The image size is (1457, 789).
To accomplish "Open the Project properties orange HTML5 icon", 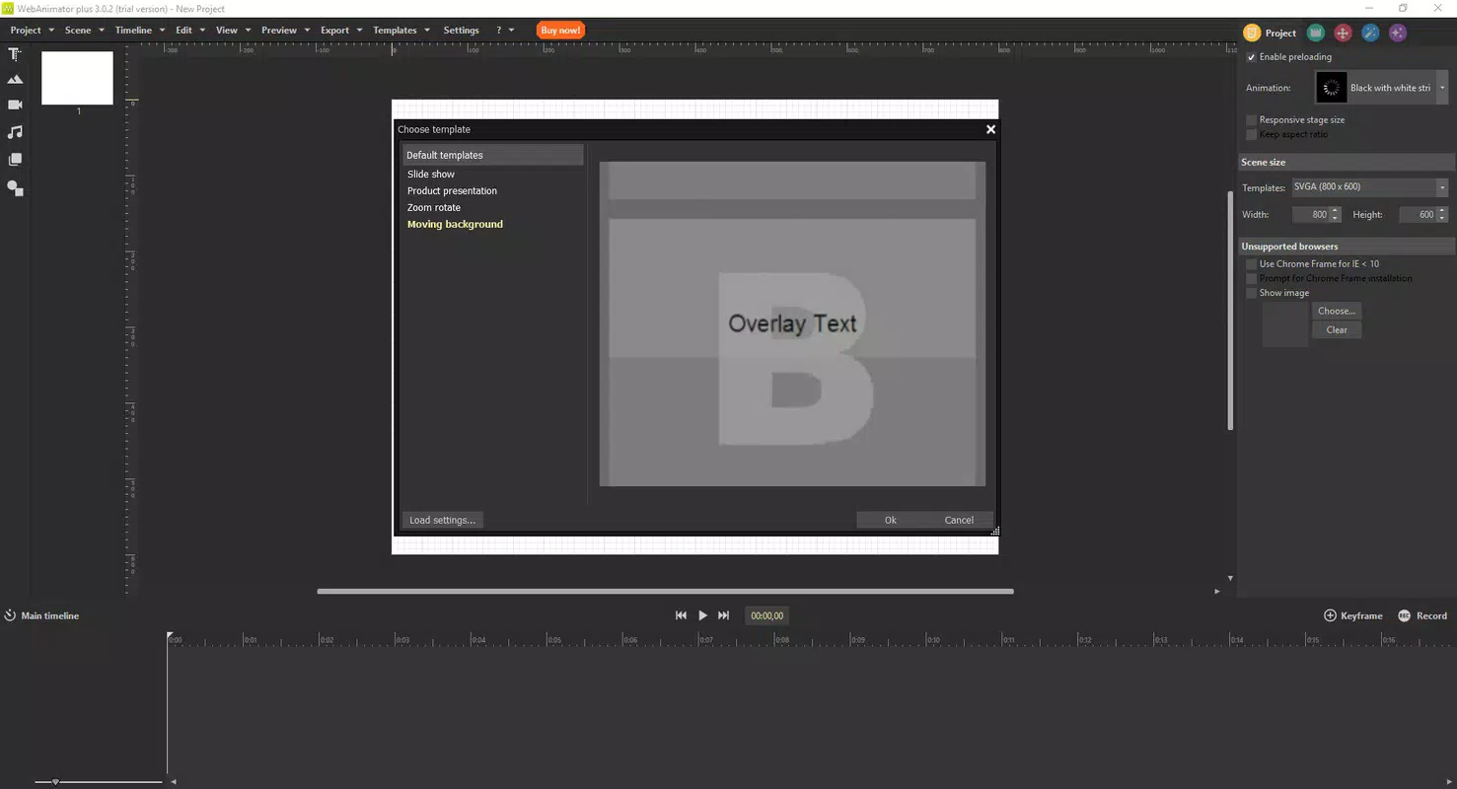I will click(1252, 33).
